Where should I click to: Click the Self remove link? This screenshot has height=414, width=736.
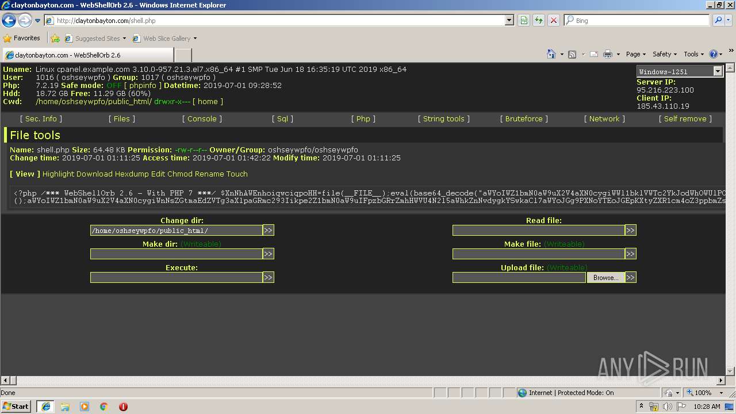tap(685, 118)
